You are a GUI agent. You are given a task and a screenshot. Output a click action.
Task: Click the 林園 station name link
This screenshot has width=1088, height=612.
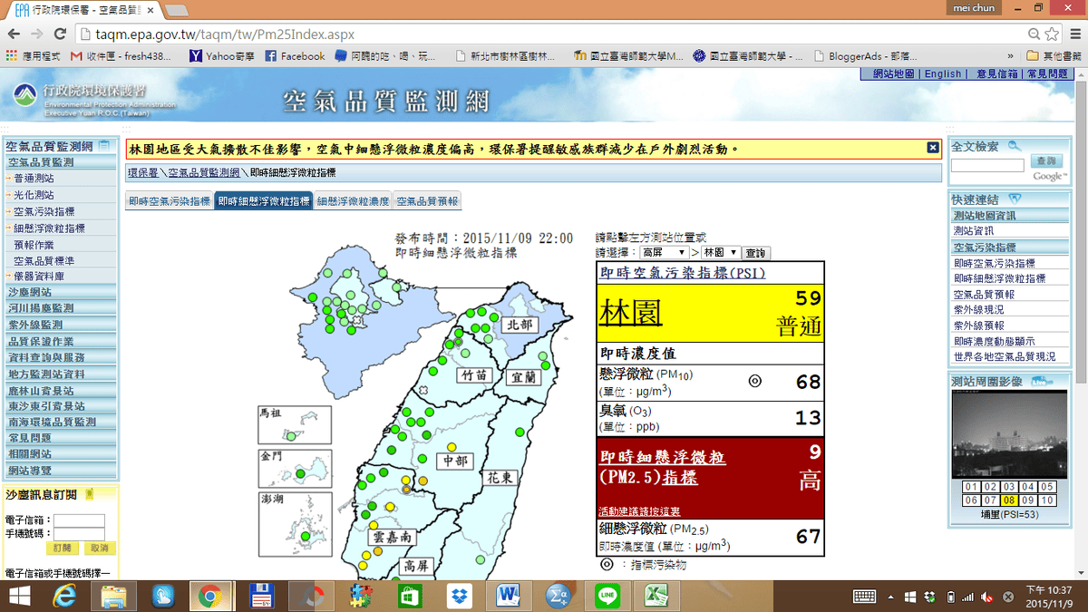(630, 312)
